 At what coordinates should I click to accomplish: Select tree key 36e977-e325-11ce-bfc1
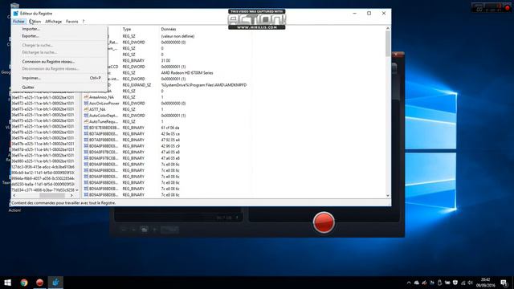tap(43, 127)
